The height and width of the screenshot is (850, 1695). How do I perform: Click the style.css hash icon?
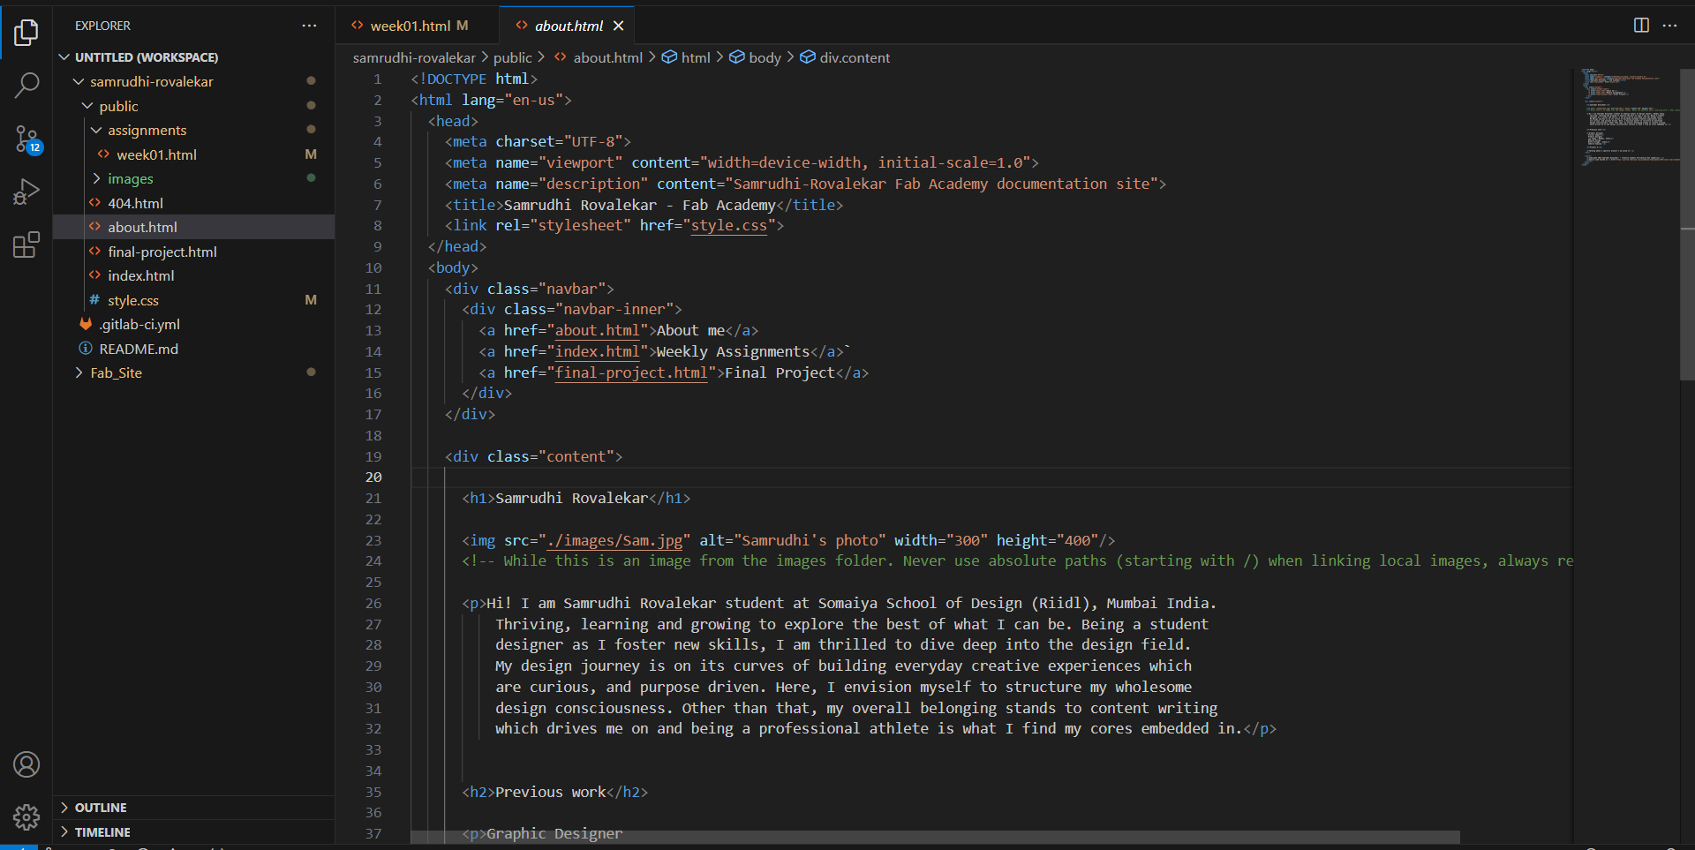tap(94, 300)
